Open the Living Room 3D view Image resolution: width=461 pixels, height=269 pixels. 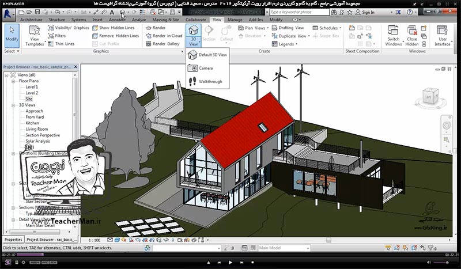pos(37,129)
